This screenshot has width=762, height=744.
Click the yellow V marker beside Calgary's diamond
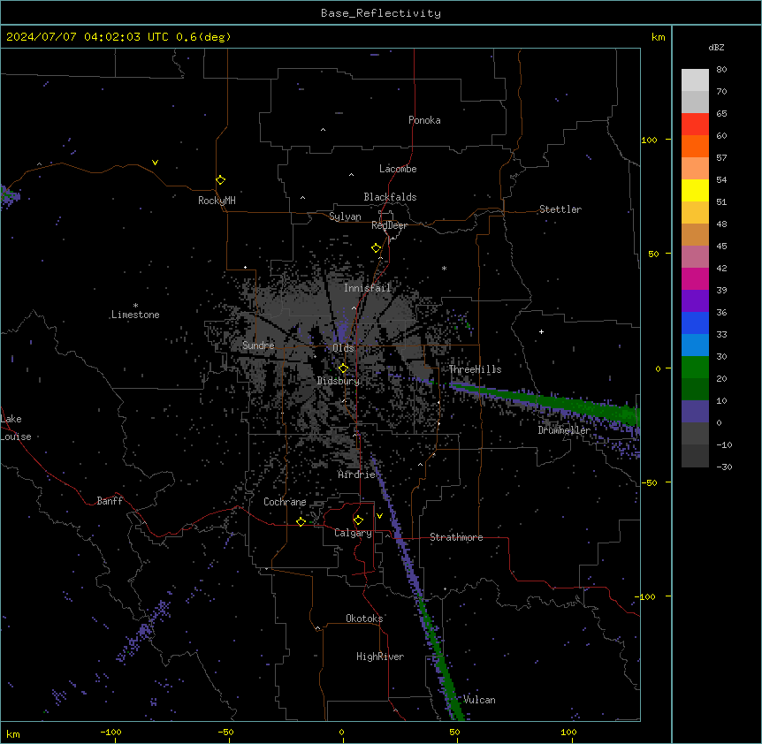point(379,516)
